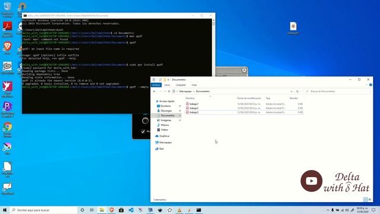This screenshot has height=214, width=380.
Task: Click the taskbar search box
Action: (43, 210)
